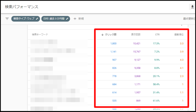Select CTR value 8.8%
196x112 pixels.
tap(157, 68)
